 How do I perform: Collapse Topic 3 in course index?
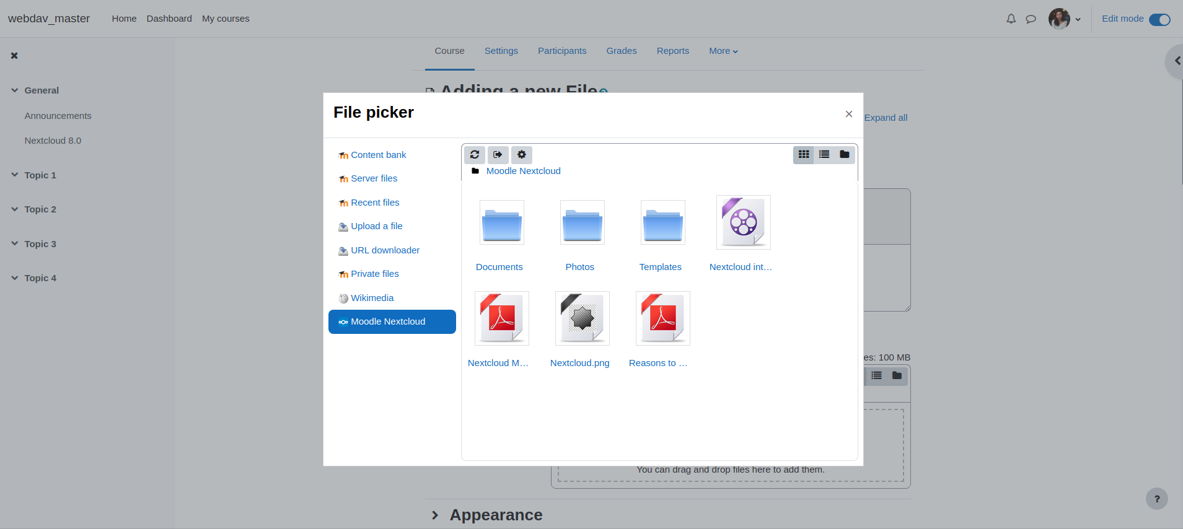[15, 244]
